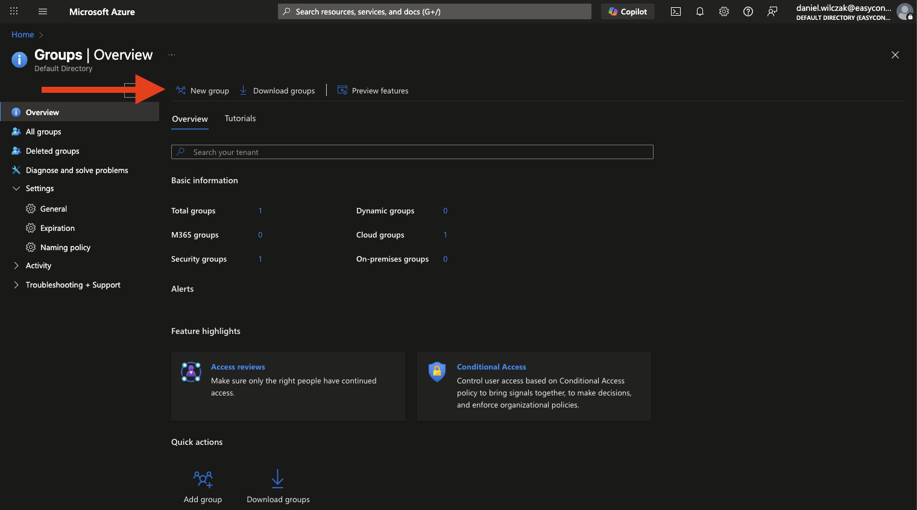Click the feedback icon in header
917x510 pixels.
coord(772,11)
